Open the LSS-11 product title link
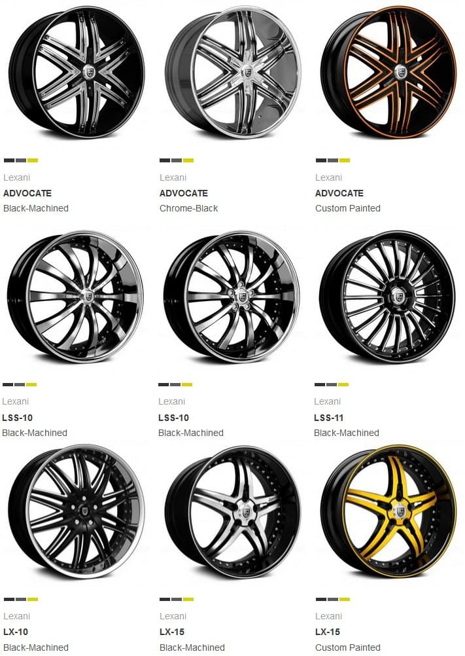 coord(329,418)
